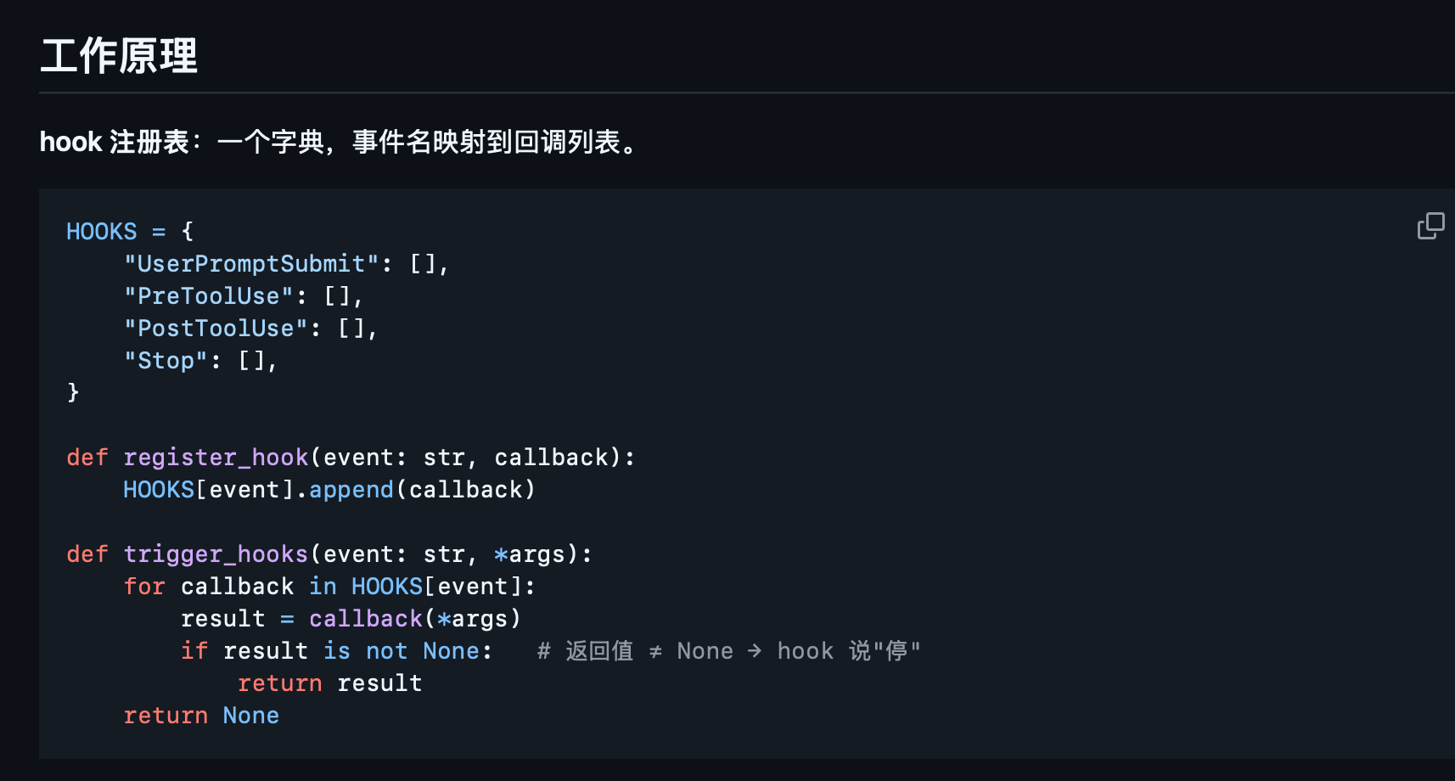Click the "PostToolUse" key in the code
Screen dimensions: 1455x781
[216, 328]
